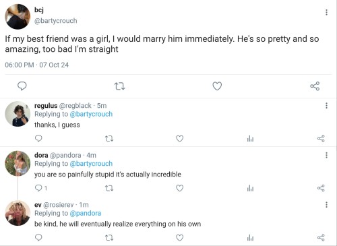Share ev's reply
The width and height of the screenshot is (337, 246).
coord(321,238)
